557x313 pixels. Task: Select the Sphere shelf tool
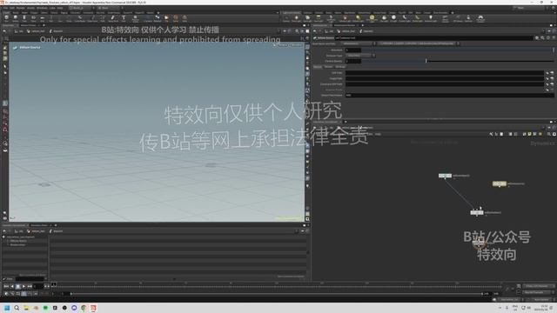[x=16, y=17]
